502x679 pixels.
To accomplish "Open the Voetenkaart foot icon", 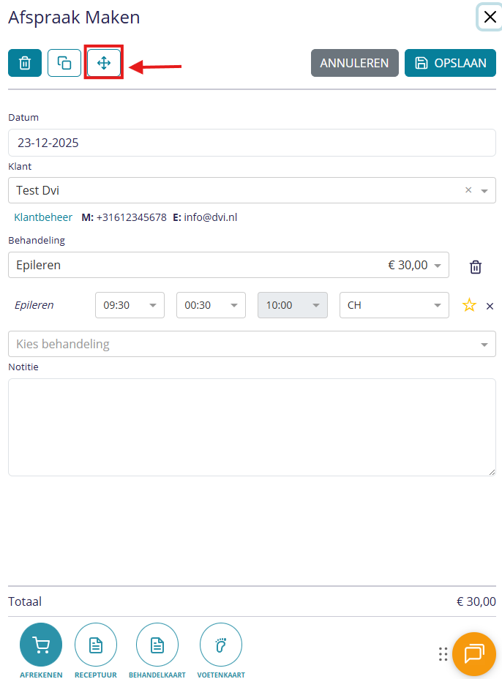I will 220,645.
